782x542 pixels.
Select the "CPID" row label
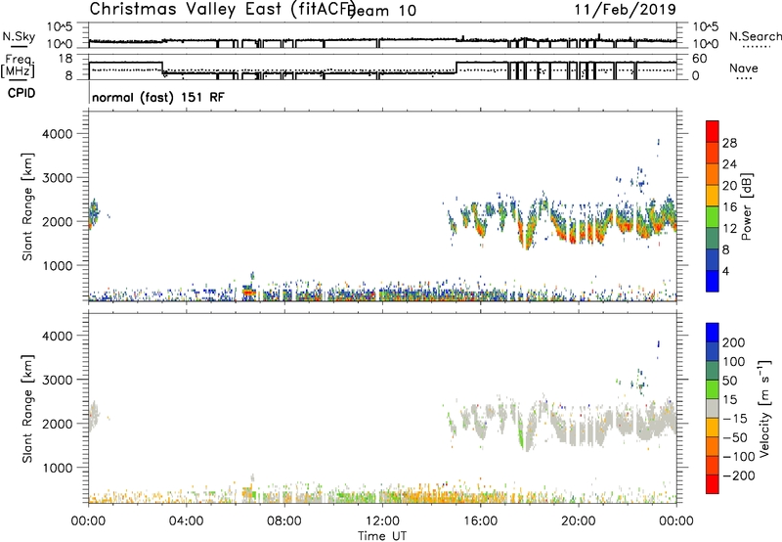(22, 93)
